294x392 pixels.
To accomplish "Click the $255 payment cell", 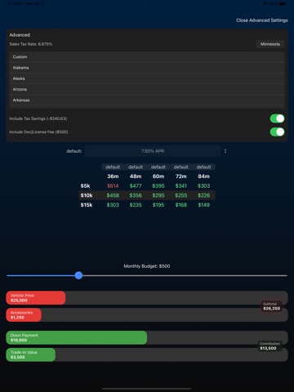I will (x=181, y=195).
